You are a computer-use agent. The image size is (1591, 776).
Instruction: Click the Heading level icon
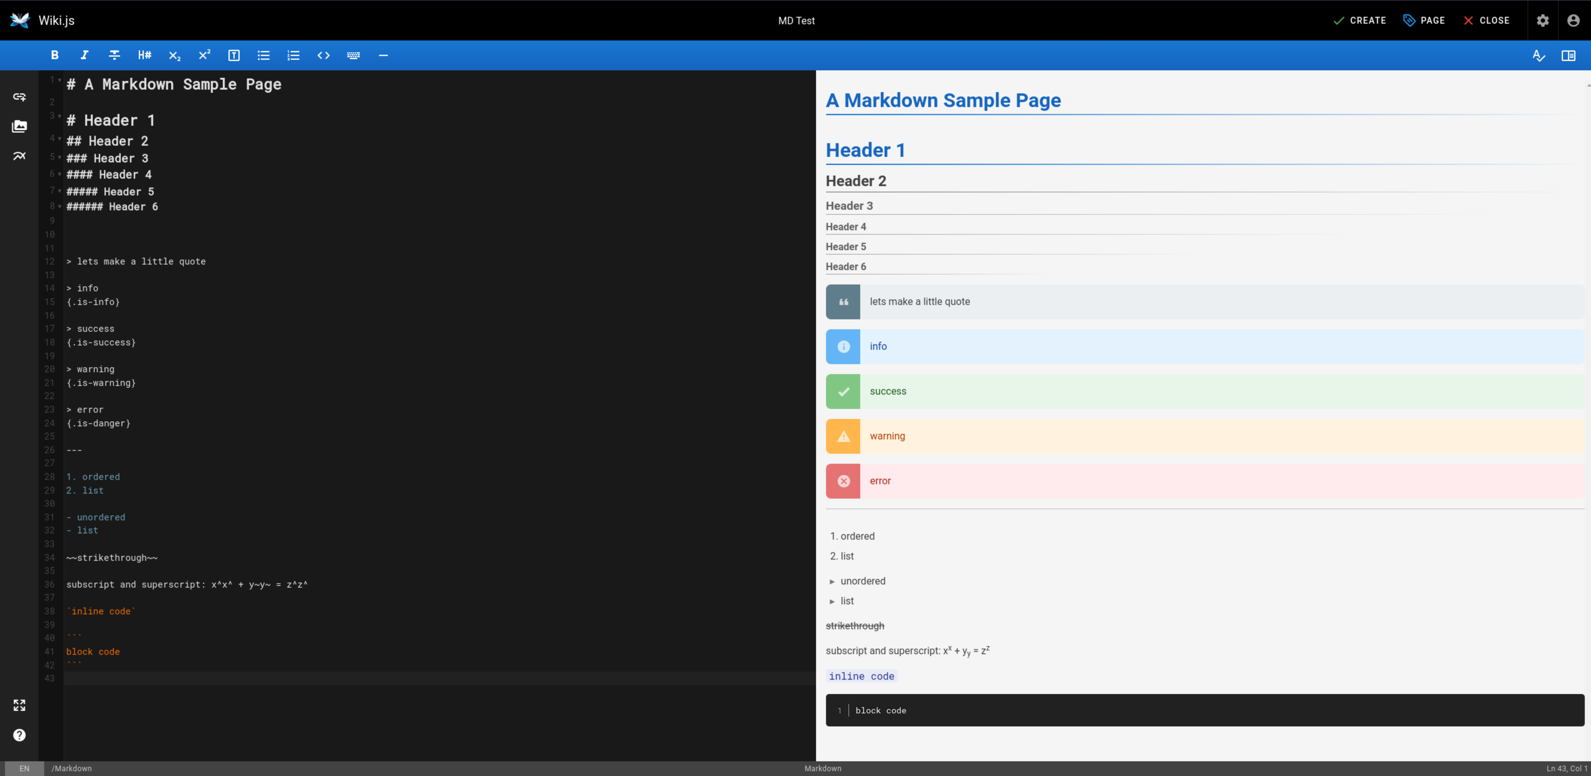click(x=144, y=56)
